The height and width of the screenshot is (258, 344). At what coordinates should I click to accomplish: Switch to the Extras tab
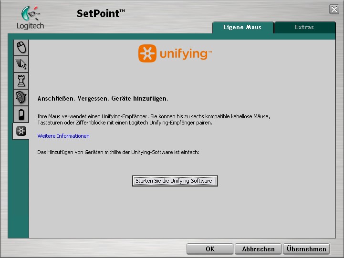[x=304, y=27]
